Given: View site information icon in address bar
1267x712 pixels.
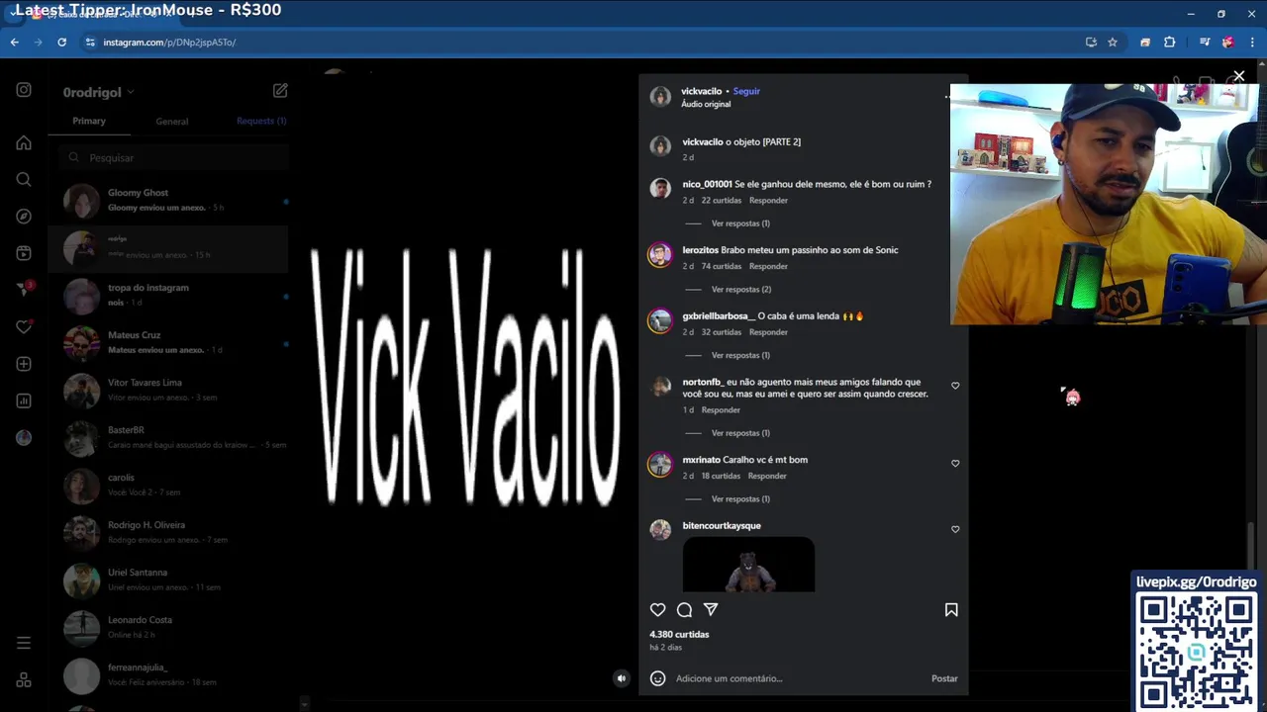Looking at the screenshot, I should coord(90,43).
